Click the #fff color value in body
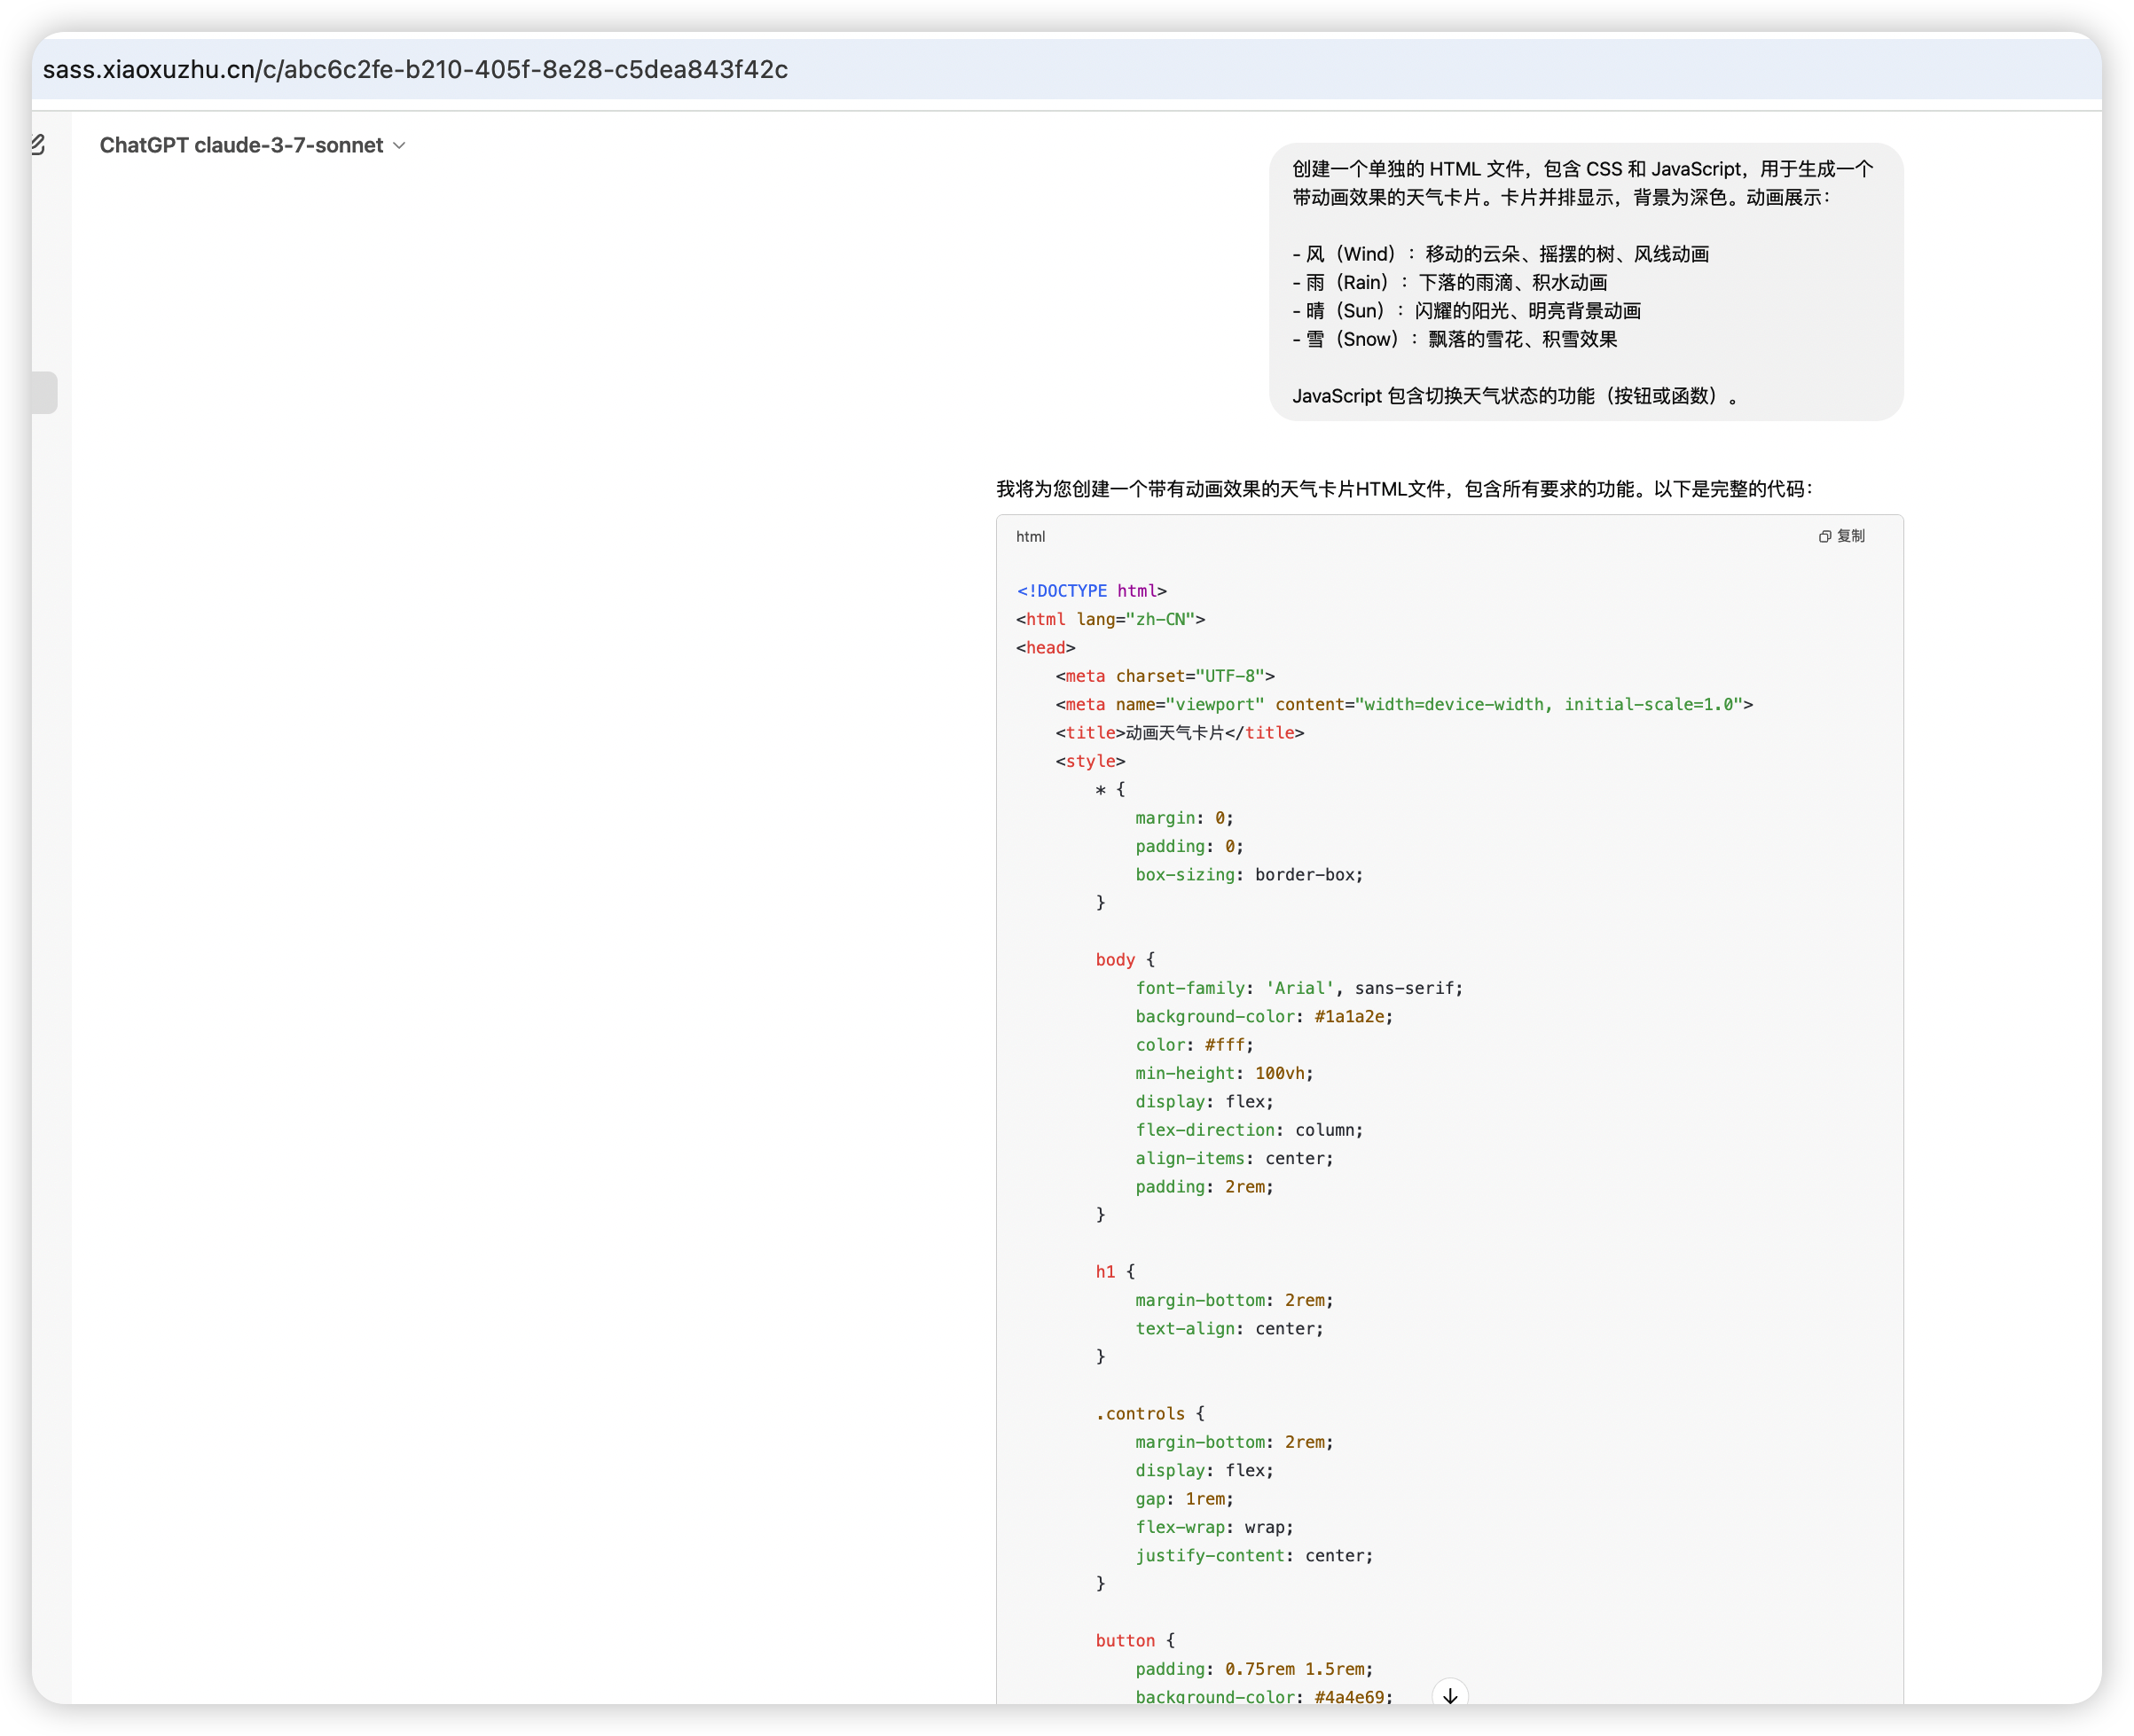The width and height of the screenshot is (2134, 1736). point(1225,1045)
